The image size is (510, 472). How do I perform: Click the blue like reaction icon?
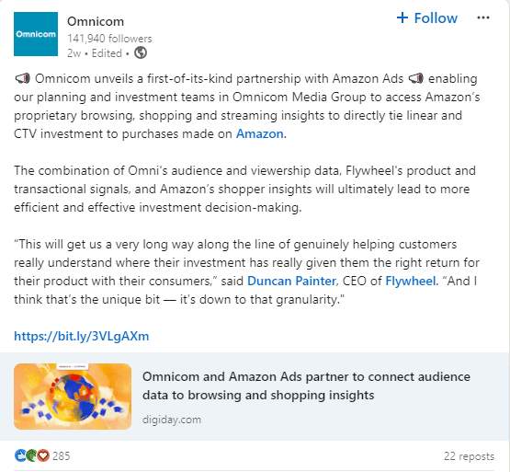[20, 455]
